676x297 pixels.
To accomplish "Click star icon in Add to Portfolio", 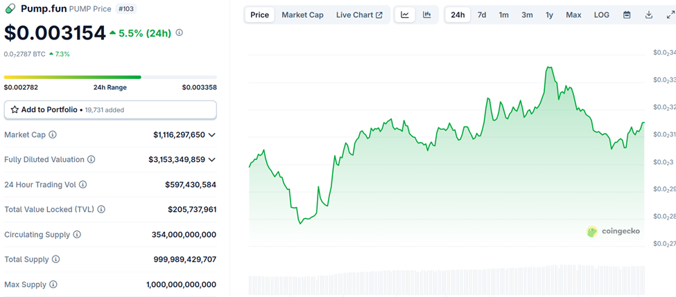I will (x=15, y=110).
